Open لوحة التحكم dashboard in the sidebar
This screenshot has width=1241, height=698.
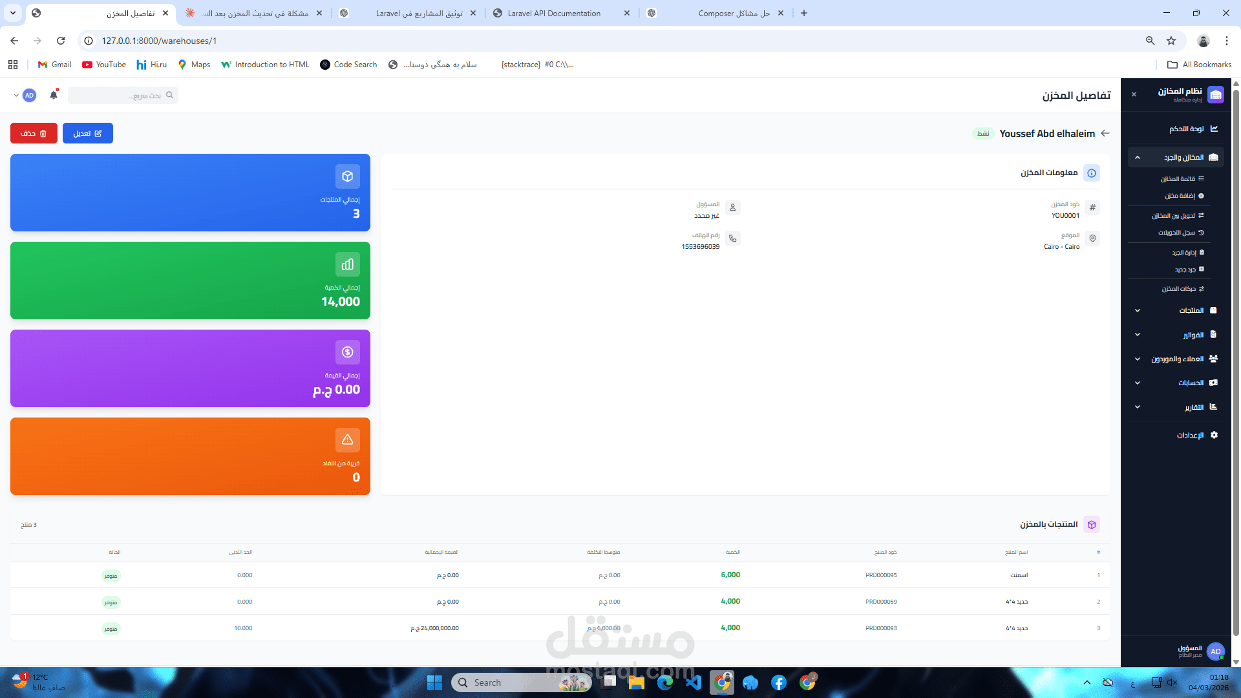1176,129
